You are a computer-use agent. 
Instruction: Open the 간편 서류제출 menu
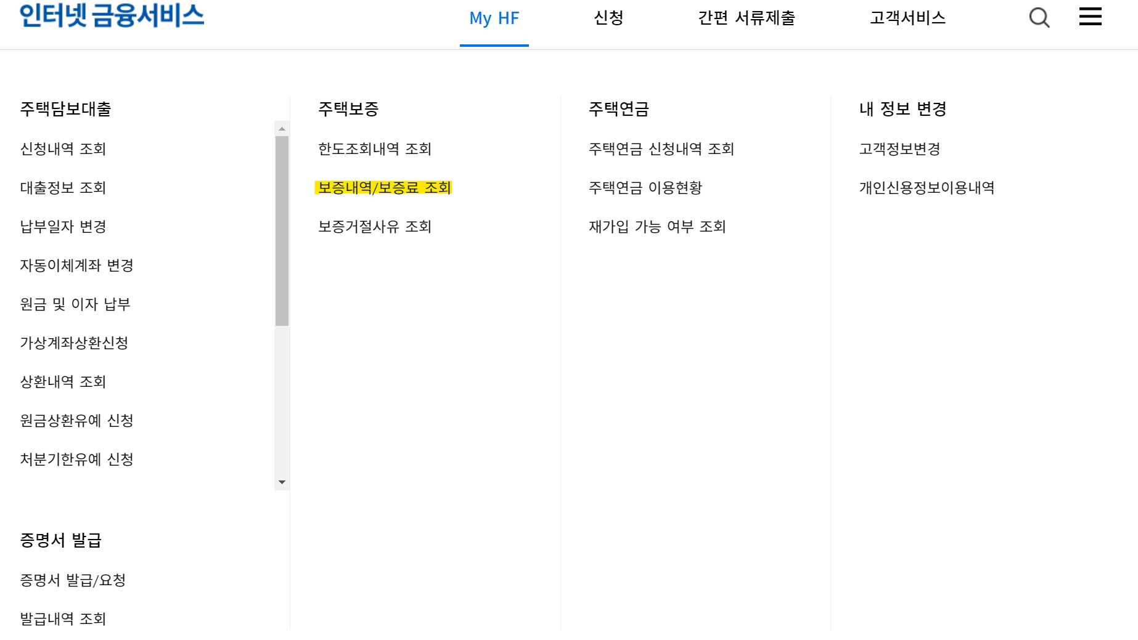tap(747, 18)
